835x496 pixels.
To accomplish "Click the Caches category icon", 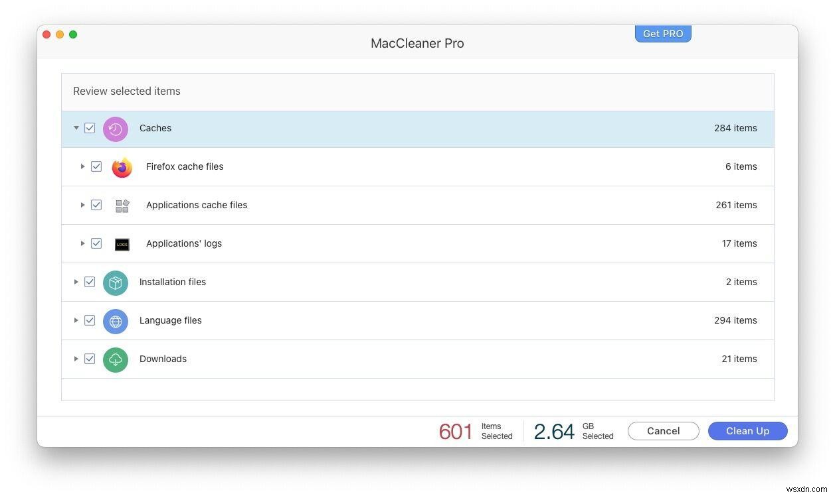I will (116, 129).
